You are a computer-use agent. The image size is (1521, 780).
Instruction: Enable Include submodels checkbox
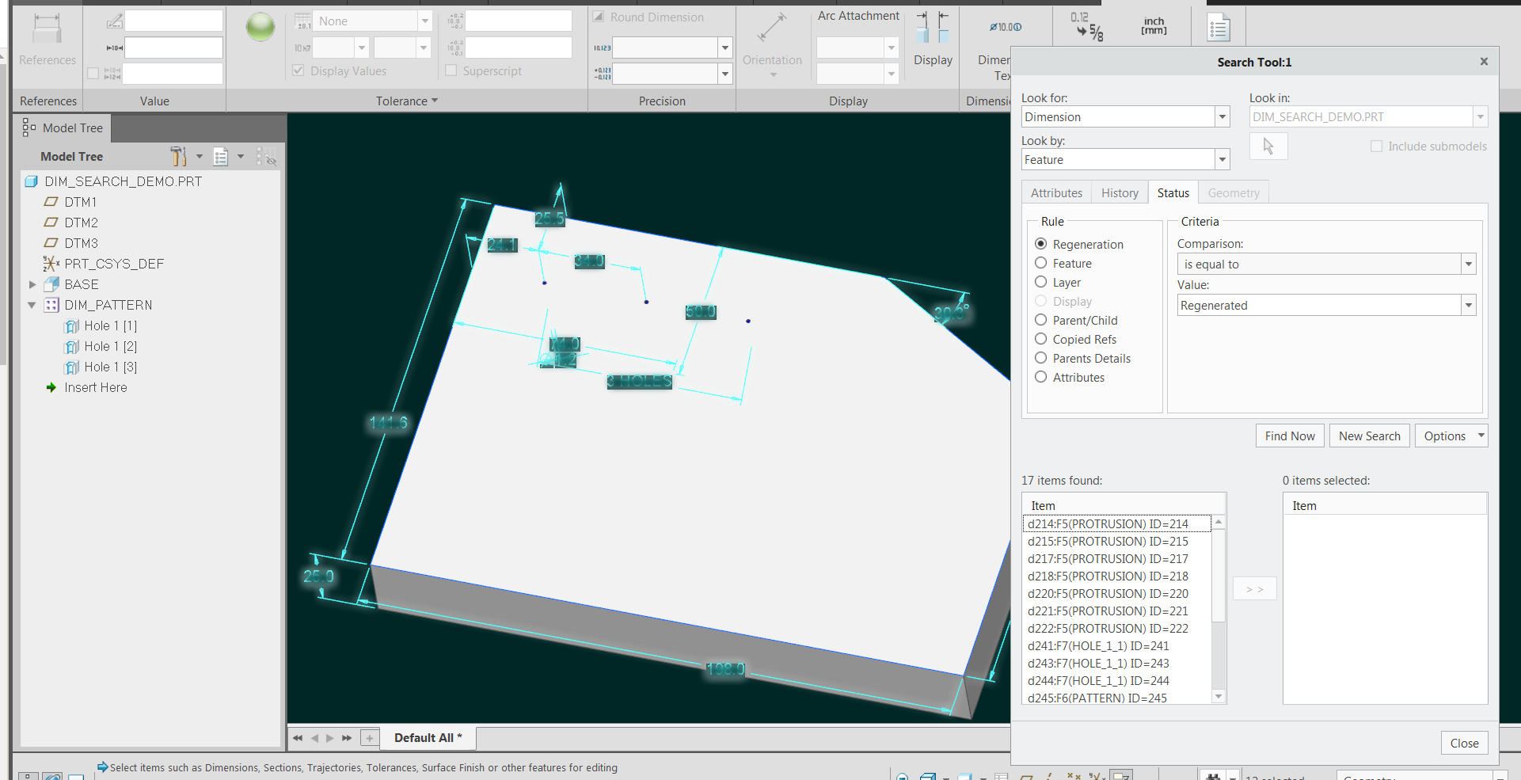click(1376, 146)
